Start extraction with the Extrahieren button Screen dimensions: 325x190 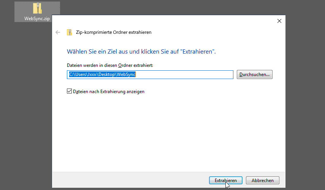226,180
